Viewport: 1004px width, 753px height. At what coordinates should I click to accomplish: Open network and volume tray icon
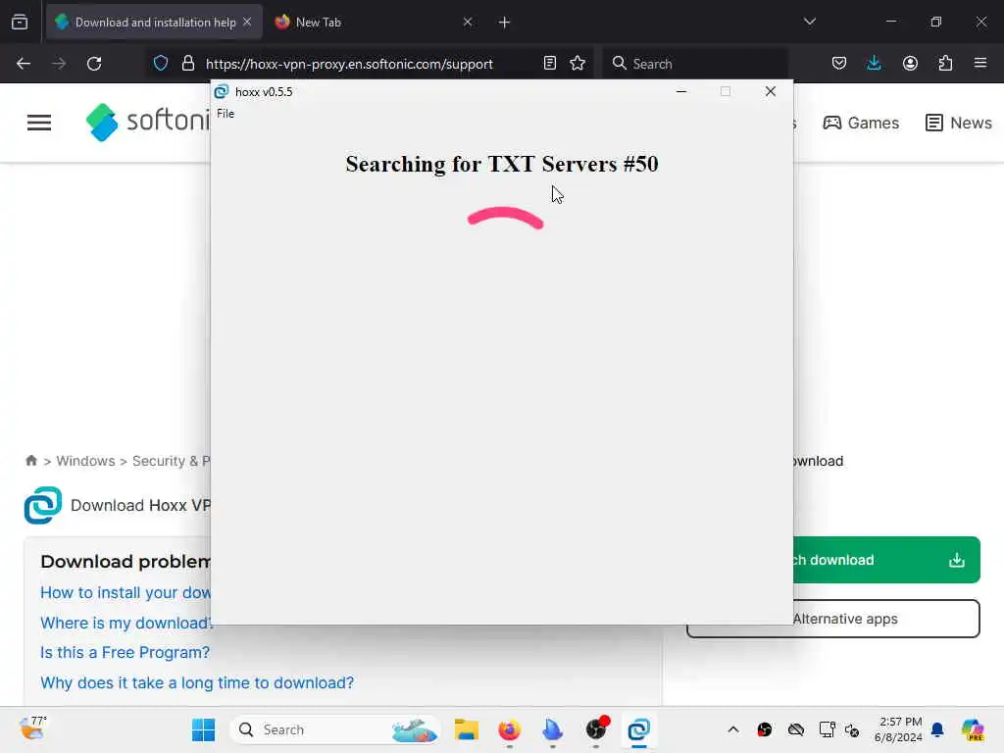pos(852,729)
